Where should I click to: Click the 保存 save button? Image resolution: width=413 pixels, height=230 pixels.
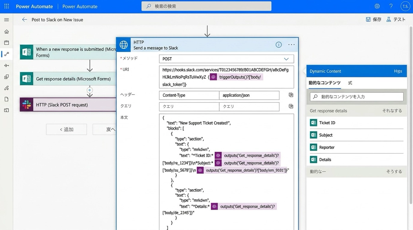[x=373, y=20]
